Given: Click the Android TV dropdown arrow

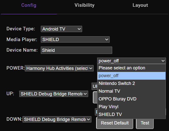Looking at the screenshot, I should pyautogui.click(x=79, y=29).
